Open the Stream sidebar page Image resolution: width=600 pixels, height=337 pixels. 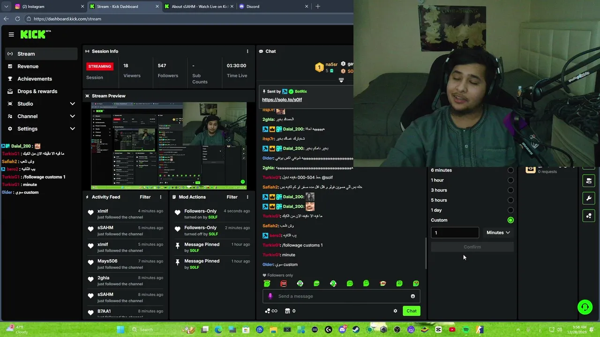pos(41,54)
